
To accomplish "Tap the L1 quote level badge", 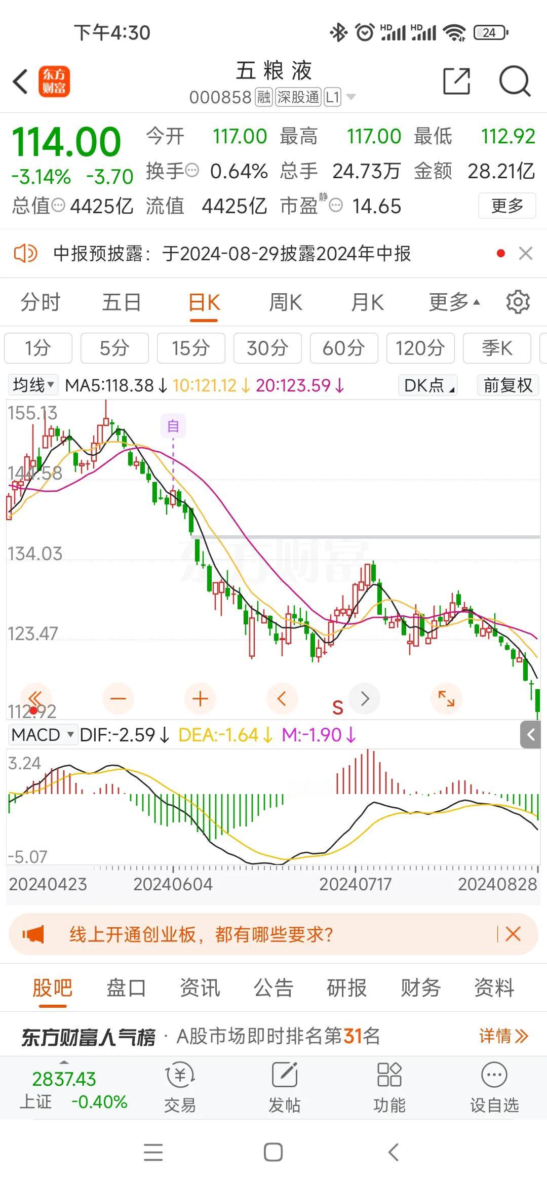I will point(332,97).
